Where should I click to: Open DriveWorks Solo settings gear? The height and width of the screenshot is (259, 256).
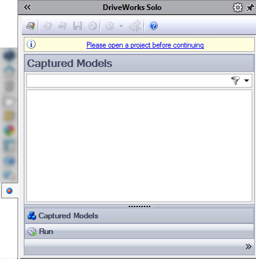click(238, 8)
